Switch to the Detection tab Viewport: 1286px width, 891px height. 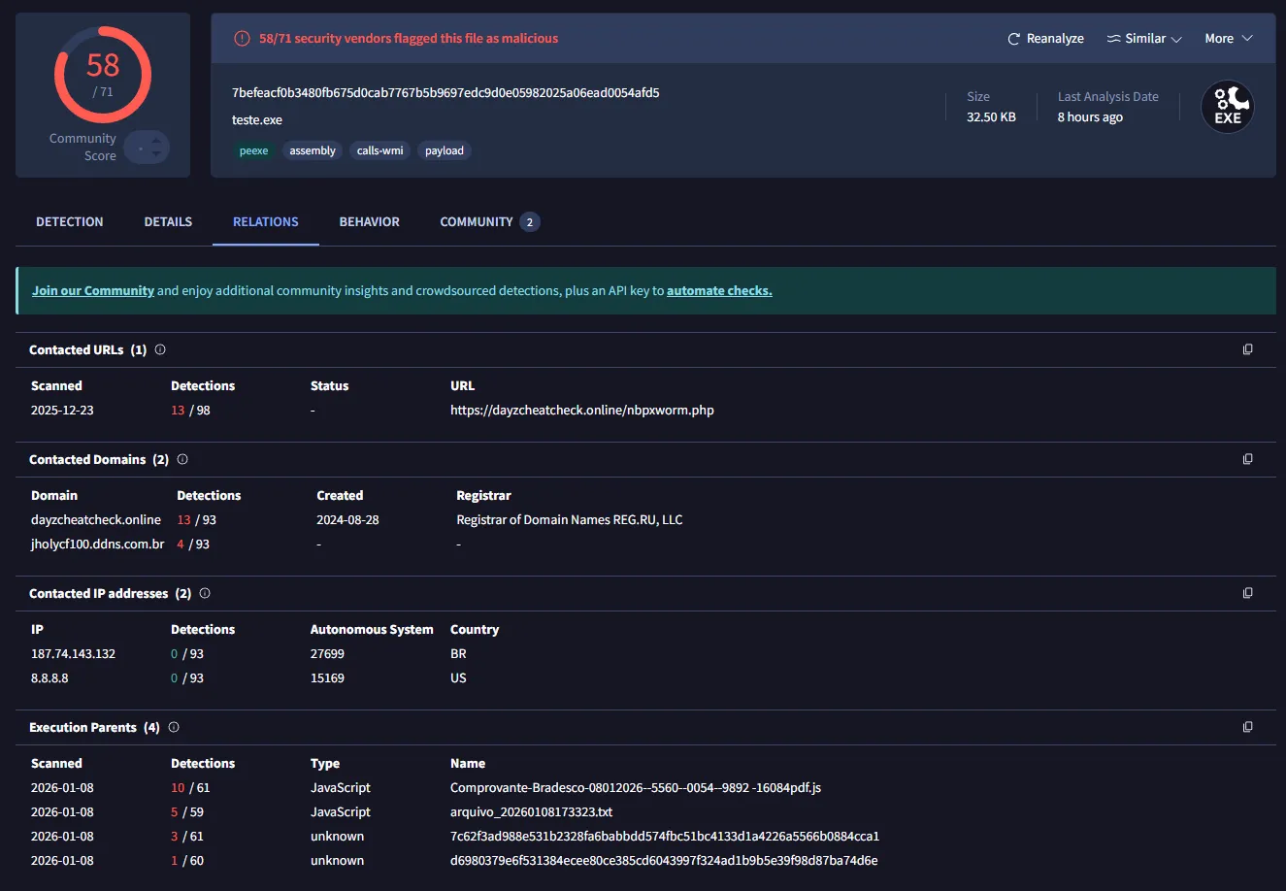(70, 222)
